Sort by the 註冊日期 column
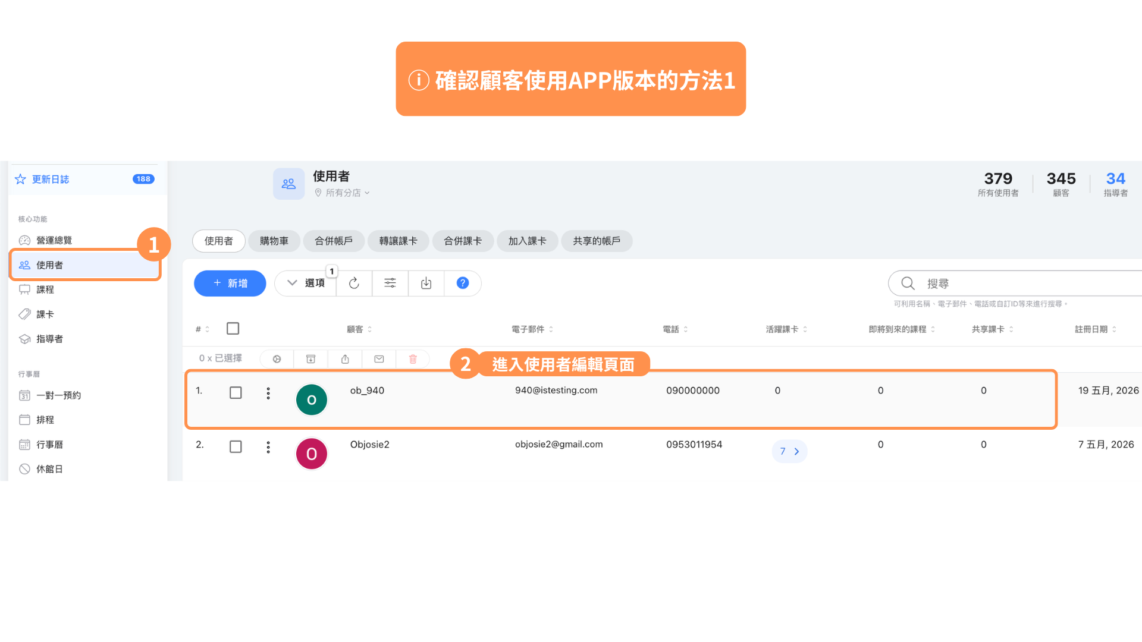The width and height of the screenshot is (1142, 642). pos(1095,329)
